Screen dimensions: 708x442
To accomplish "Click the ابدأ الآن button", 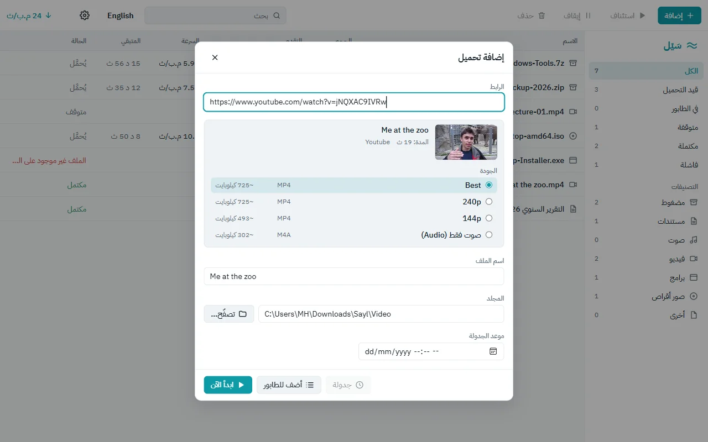I will click(228, 385).
